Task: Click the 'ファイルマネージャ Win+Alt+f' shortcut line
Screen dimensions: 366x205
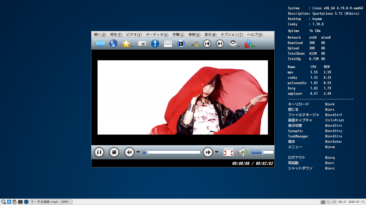Action: [x=315, y=115]
